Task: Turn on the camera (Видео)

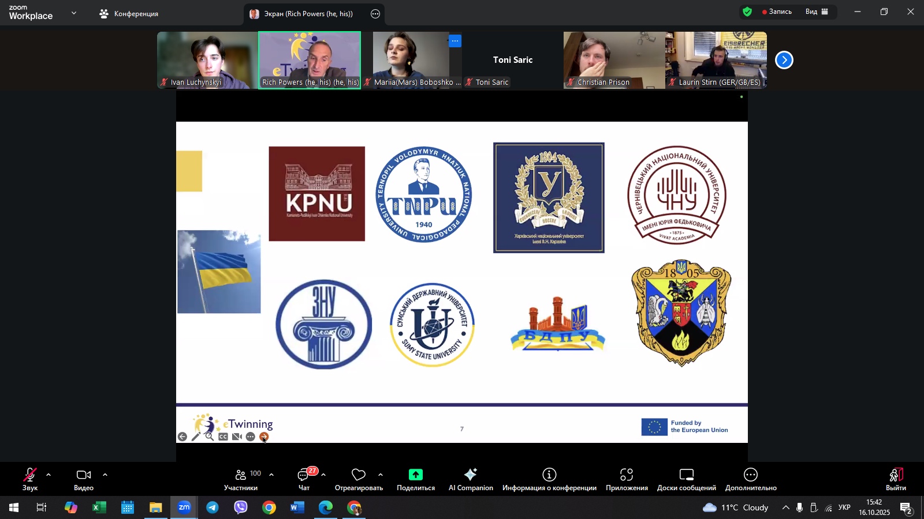Action: (84, 475)
